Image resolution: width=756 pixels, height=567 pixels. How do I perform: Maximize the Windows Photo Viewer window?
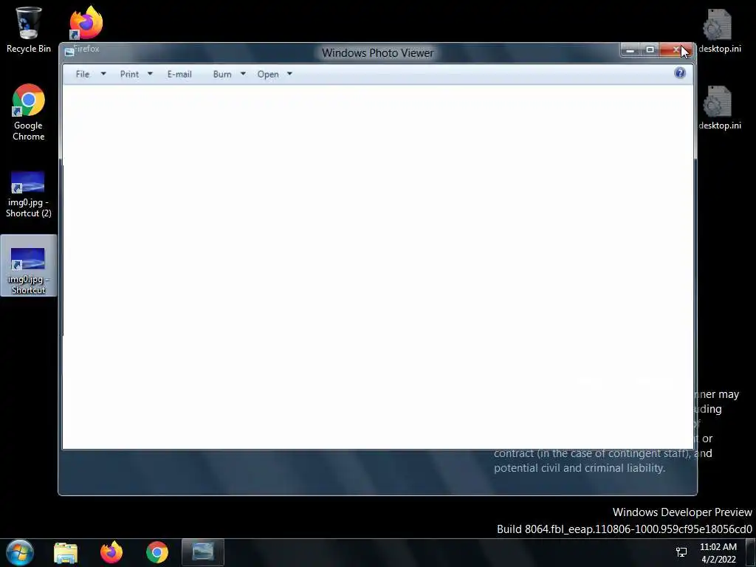tap(650, 49)
